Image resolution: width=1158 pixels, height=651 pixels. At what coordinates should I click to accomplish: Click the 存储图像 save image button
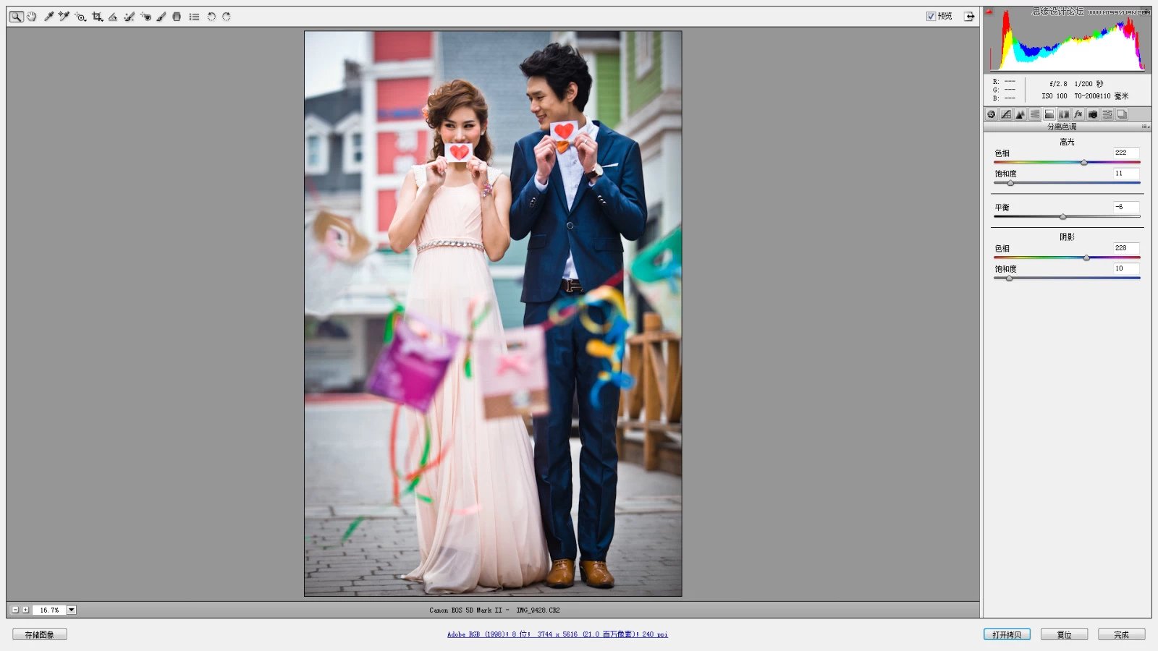40,634
